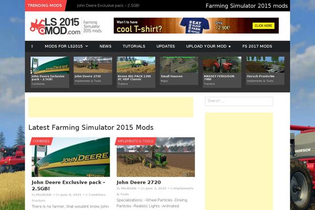The image size is (315, 210).
Task: Click Horsch Pronto9m title in carousel
Action: tap(260, 76)
